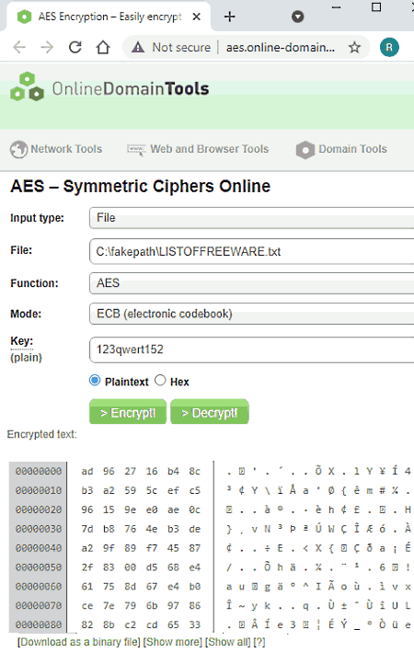This screenshot has height=664, width=414.
Task: Click the Not secure warning triangle
Action: click(138, 47)
